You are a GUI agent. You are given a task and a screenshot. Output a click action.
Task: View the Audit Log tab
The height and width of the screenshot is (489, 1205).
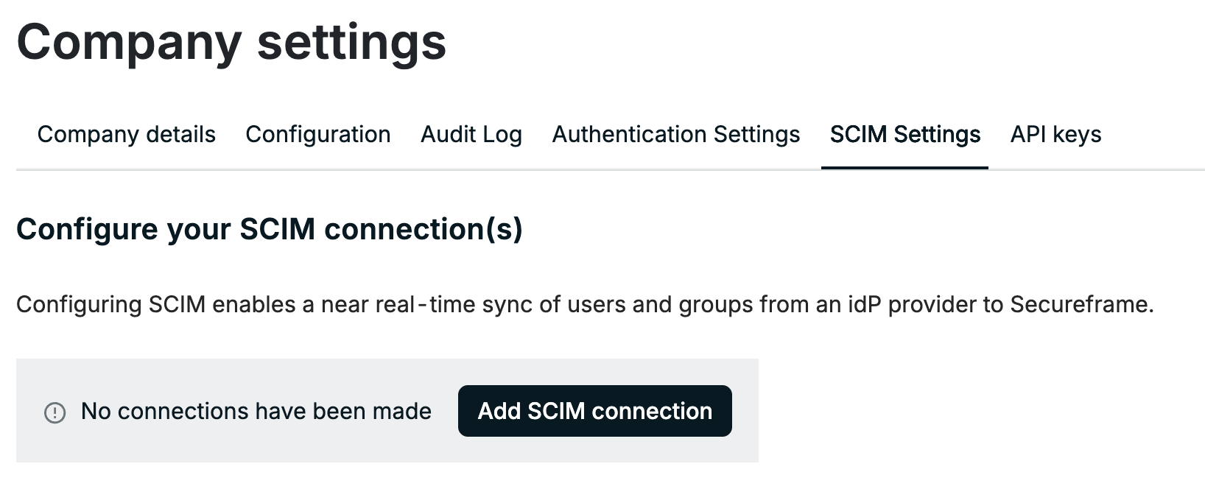(x=471, y=135)
